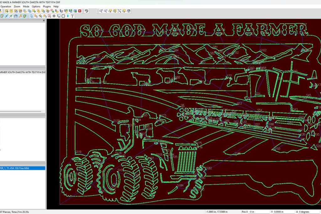The image size is (321, 214).
Task: Click the angle A degrees field
Action: coord(309,212)
